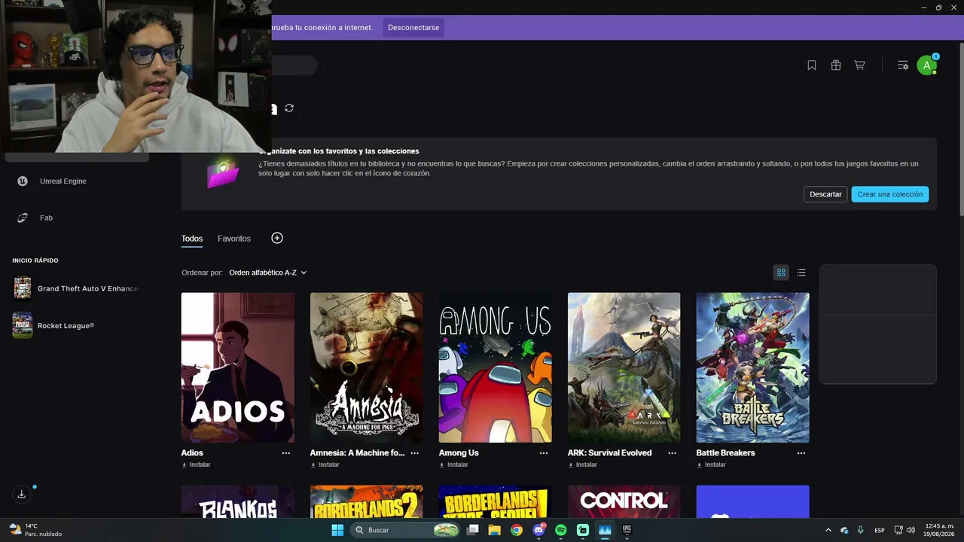Select the Favoritos tab
This screenshot has width=964, height=542.
tap(234, 239)
